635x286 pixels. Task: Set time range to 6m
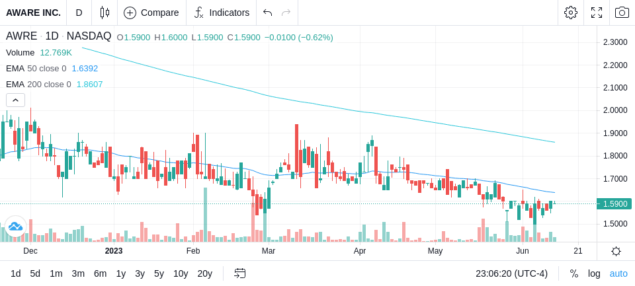pyautogui.click(x=100, y=273)
